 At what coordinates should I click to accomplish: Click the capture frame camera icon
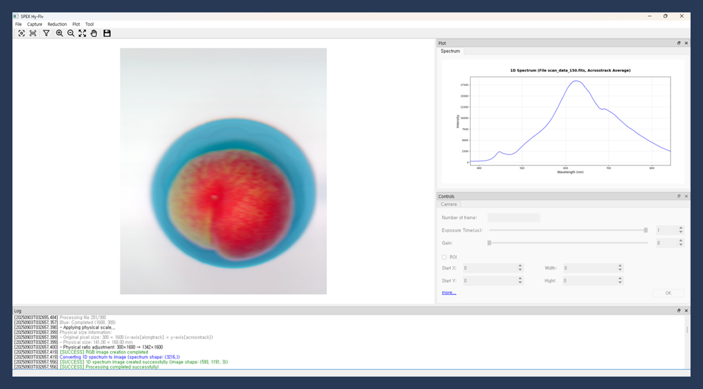point(21,33)
